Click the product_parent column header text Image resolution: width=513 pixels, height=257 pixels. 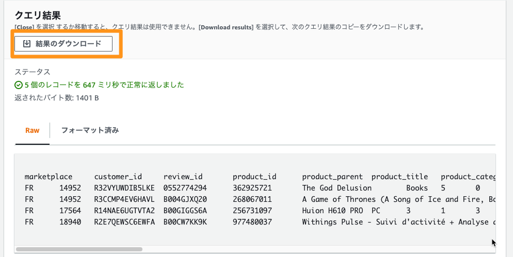(x=332, y=177)
